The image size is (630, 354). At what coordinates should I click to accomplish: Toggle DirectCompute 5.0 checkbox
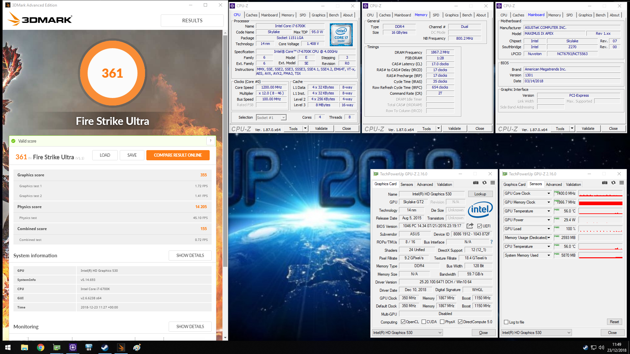point(460,322)
